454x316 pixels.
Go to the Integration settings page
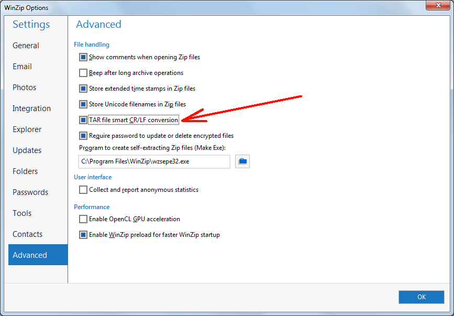pos(38,108)
